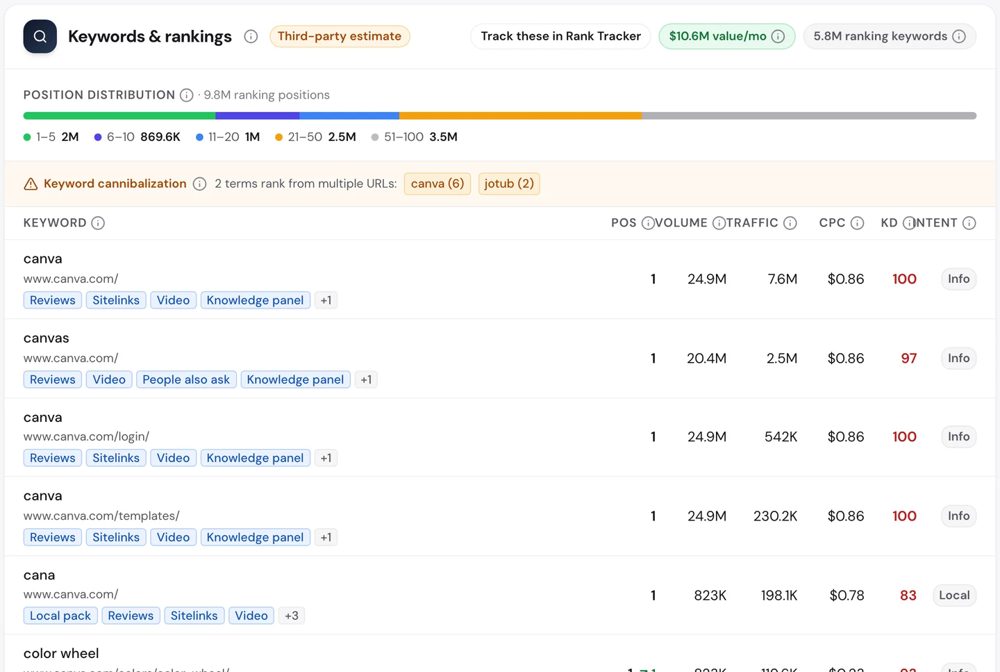Click the Third-party estimate badge
1000x672 pixels.
[340, 36]
